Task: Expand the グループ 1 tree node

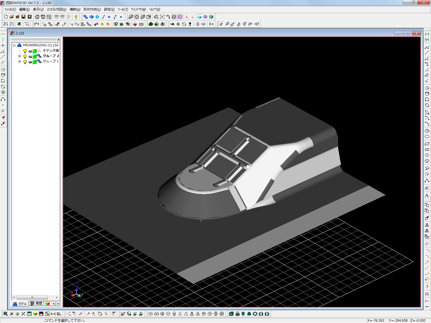Action: click(x=19, y=62)
